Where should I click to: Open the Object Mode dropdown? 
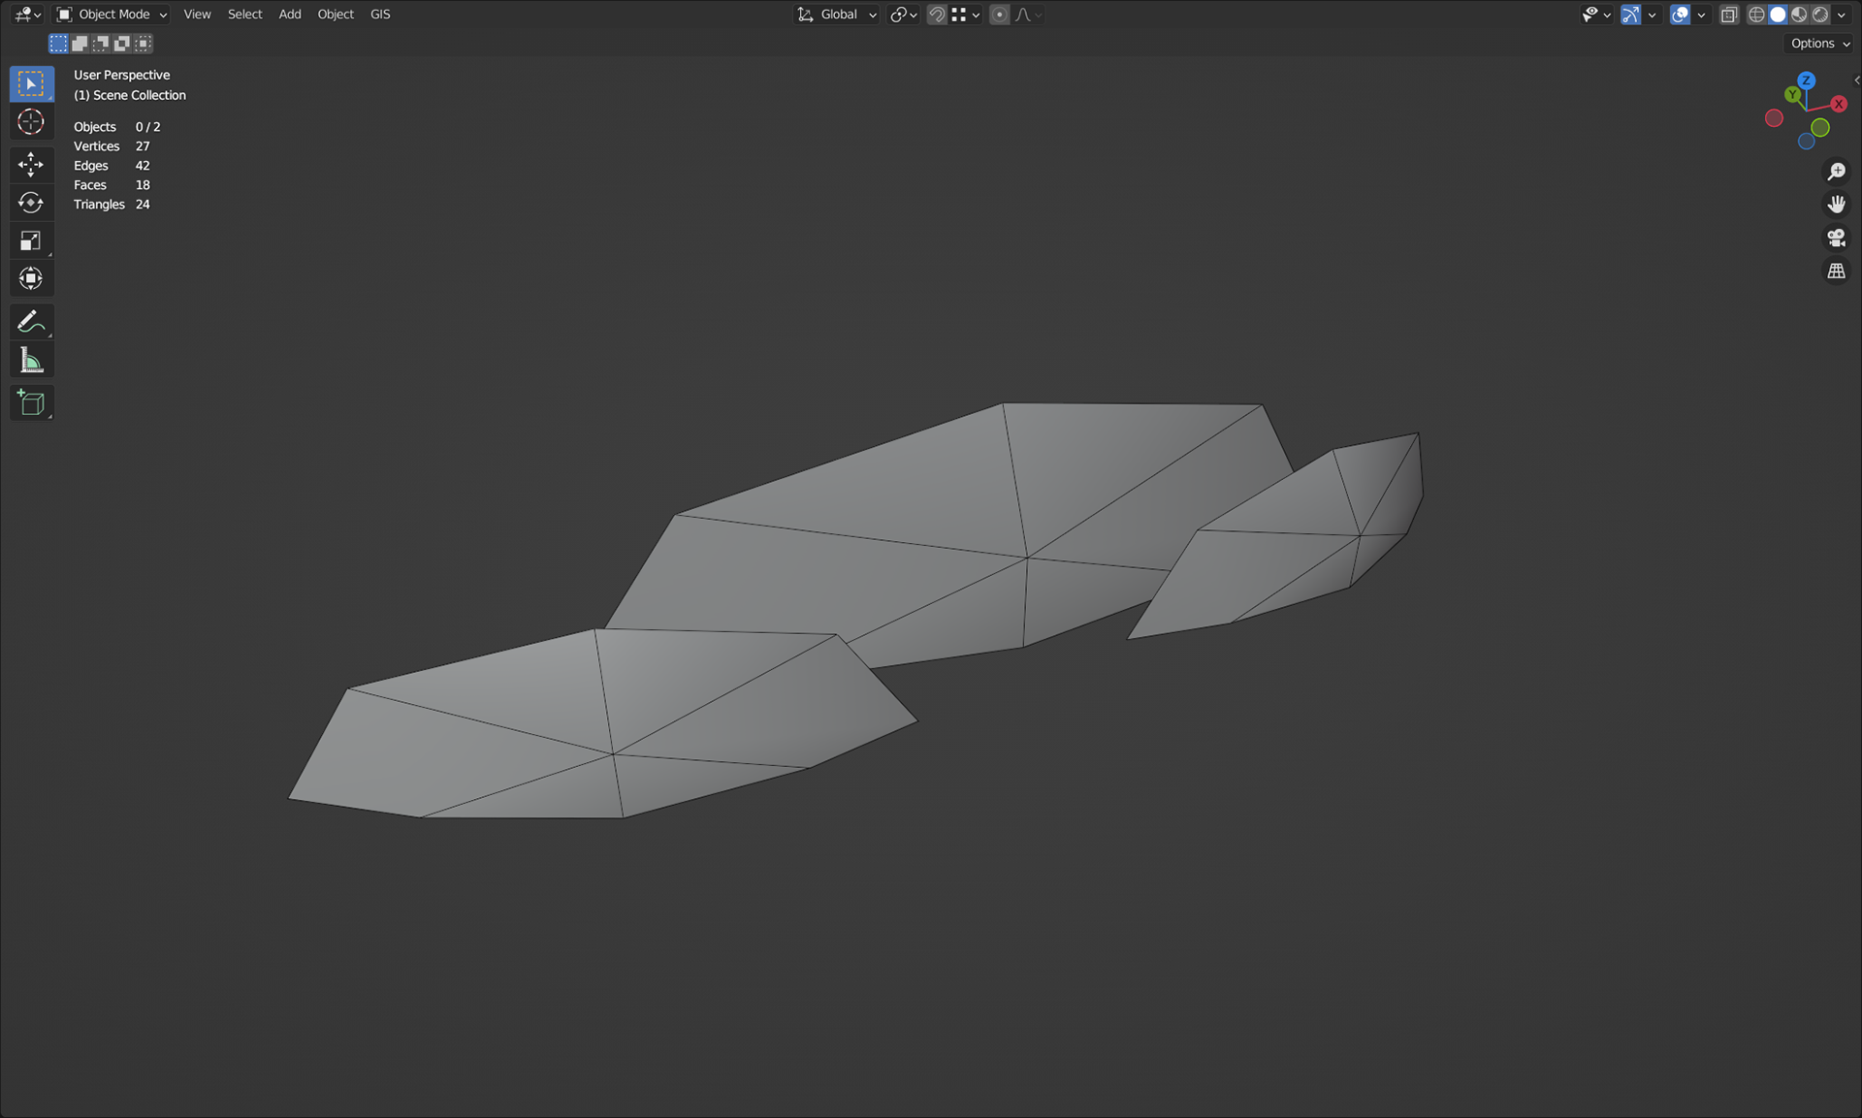coord(112,15)
